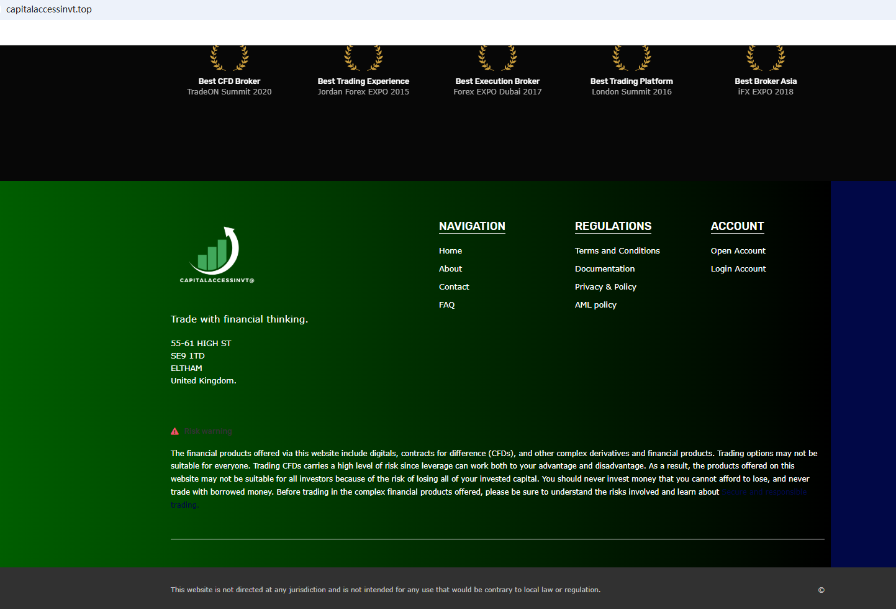Click the Best CFD Broker laurel icon

click(x=229, y=58)
